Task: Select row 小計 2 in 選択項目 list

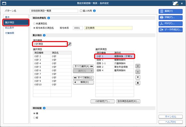Action: coord(52,56)
